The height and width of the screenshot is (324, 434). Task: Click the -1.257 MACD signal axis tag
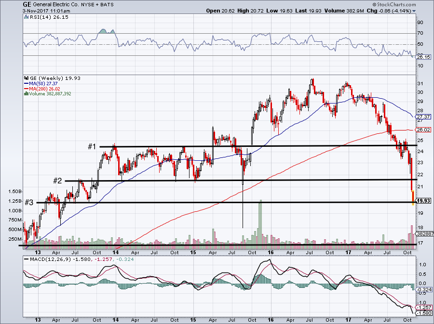pyautogui.click(x=424, y=308)
